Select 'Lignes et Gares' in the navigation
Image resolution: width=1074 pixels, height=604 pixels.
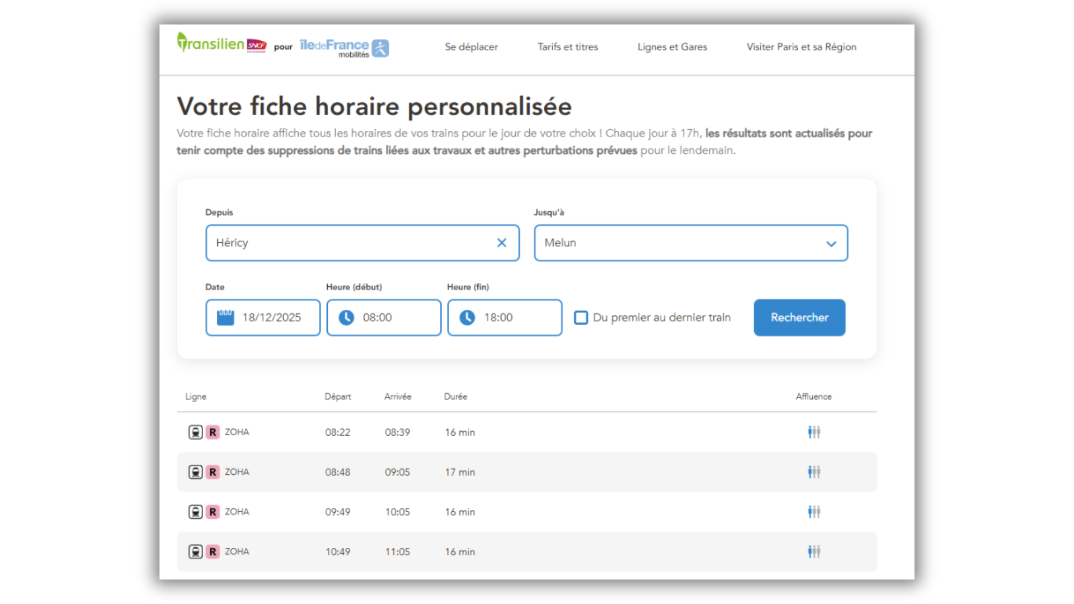click(x=672, y=47)
